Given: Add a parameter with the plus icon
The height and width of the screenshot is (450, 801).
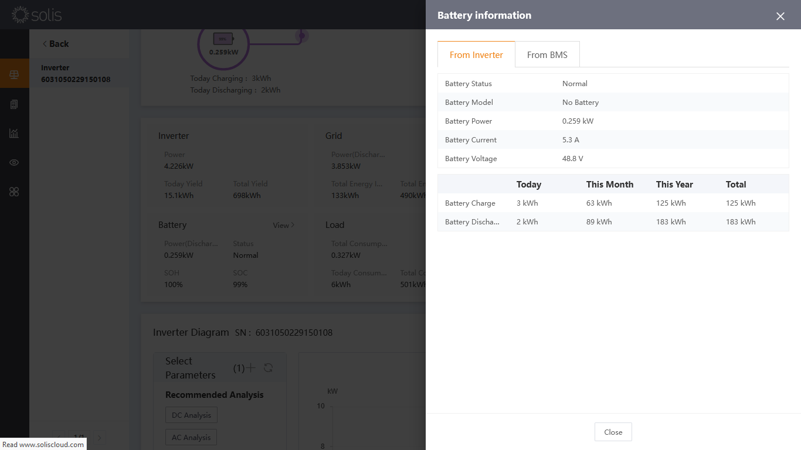Looking at the screenshot, I should 251,368.
